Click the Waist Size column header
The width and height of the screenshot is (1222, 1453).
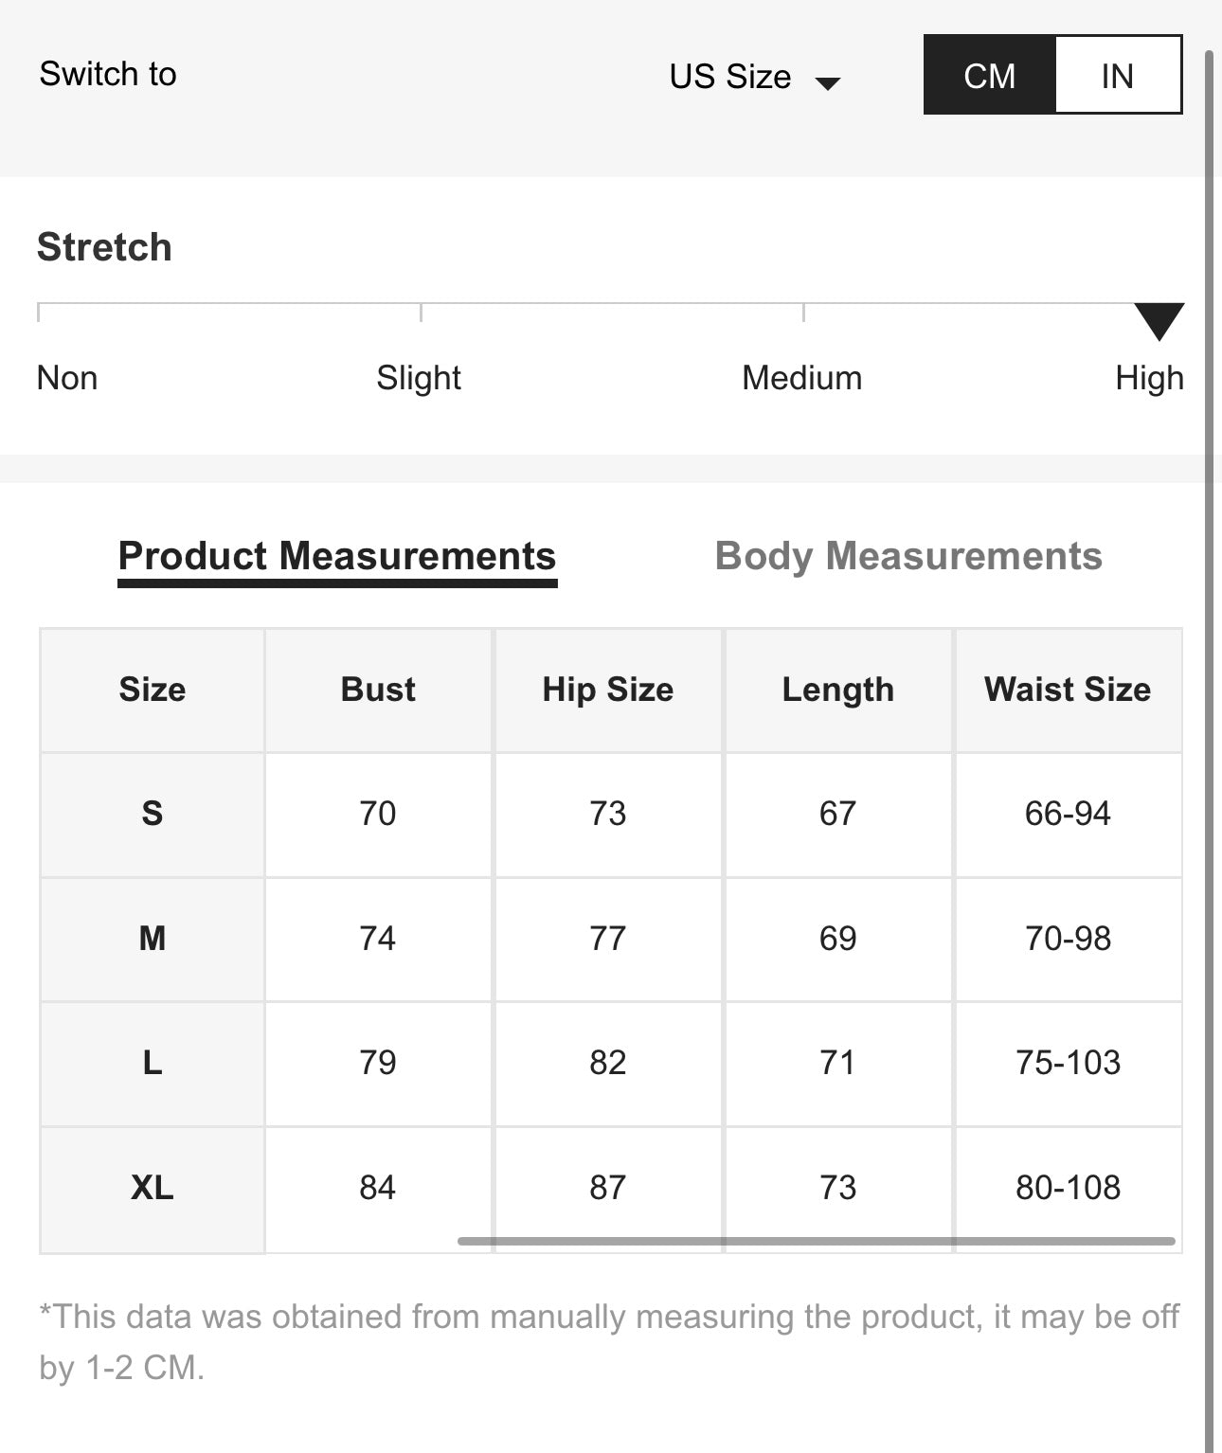click(1068, 690)
